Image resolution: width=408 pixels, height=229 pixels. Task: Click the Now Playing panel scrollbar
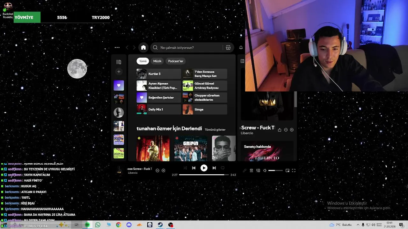coord(295,100)
